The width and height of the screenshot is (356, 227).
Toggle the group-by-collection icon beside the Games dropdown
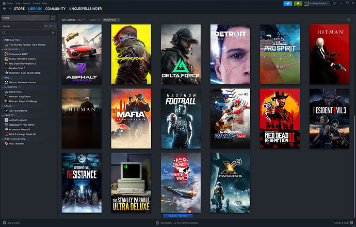(x=46, y=26)
